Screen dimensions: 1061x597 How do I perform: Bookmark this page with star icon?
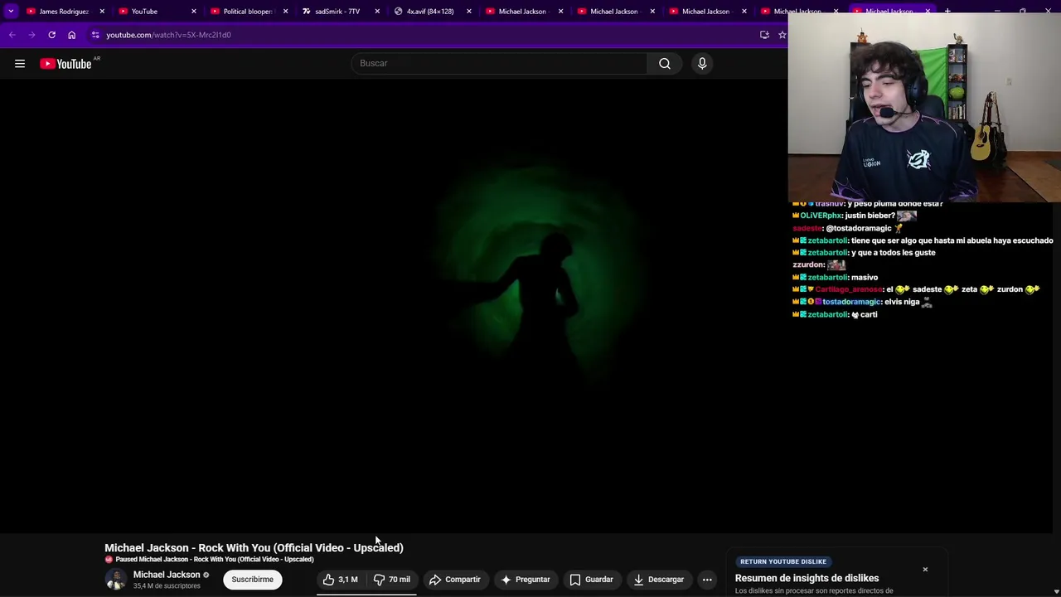[x=782, y=35]
